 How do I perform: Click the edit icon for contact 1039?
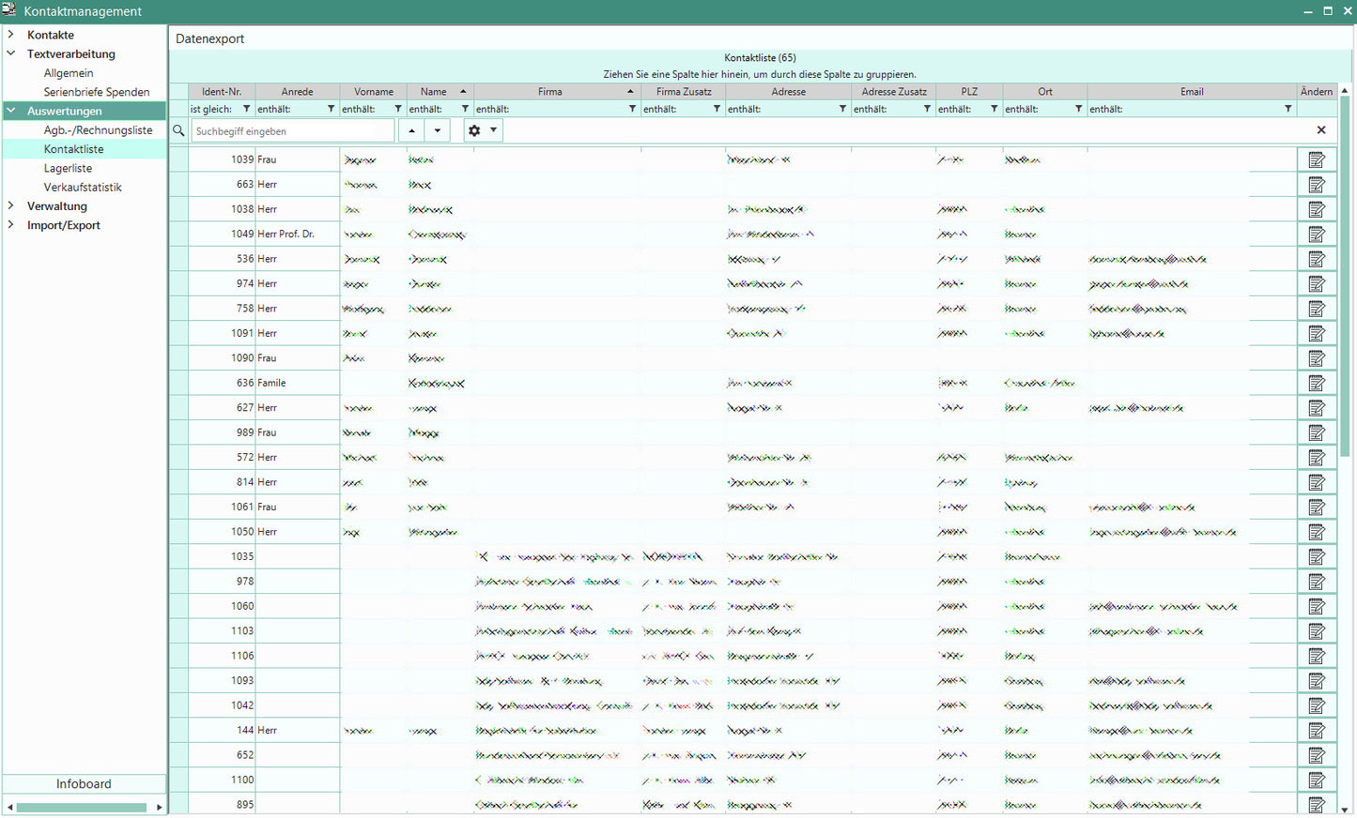tap(1317, 160)
